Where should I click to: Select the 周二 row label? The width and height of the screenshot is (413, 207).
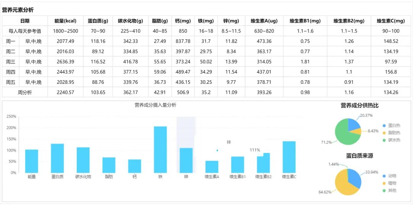point(11,51)
